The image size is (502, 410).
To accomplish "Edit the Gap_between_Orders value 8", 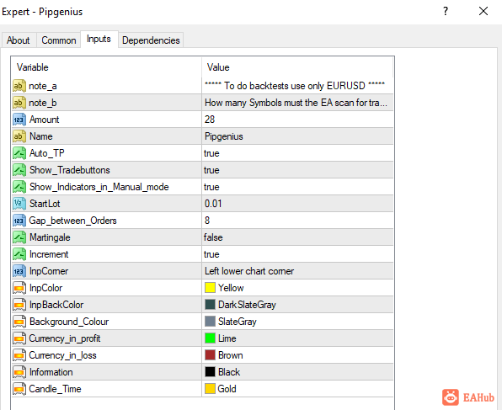I will (x=297, y=221).
